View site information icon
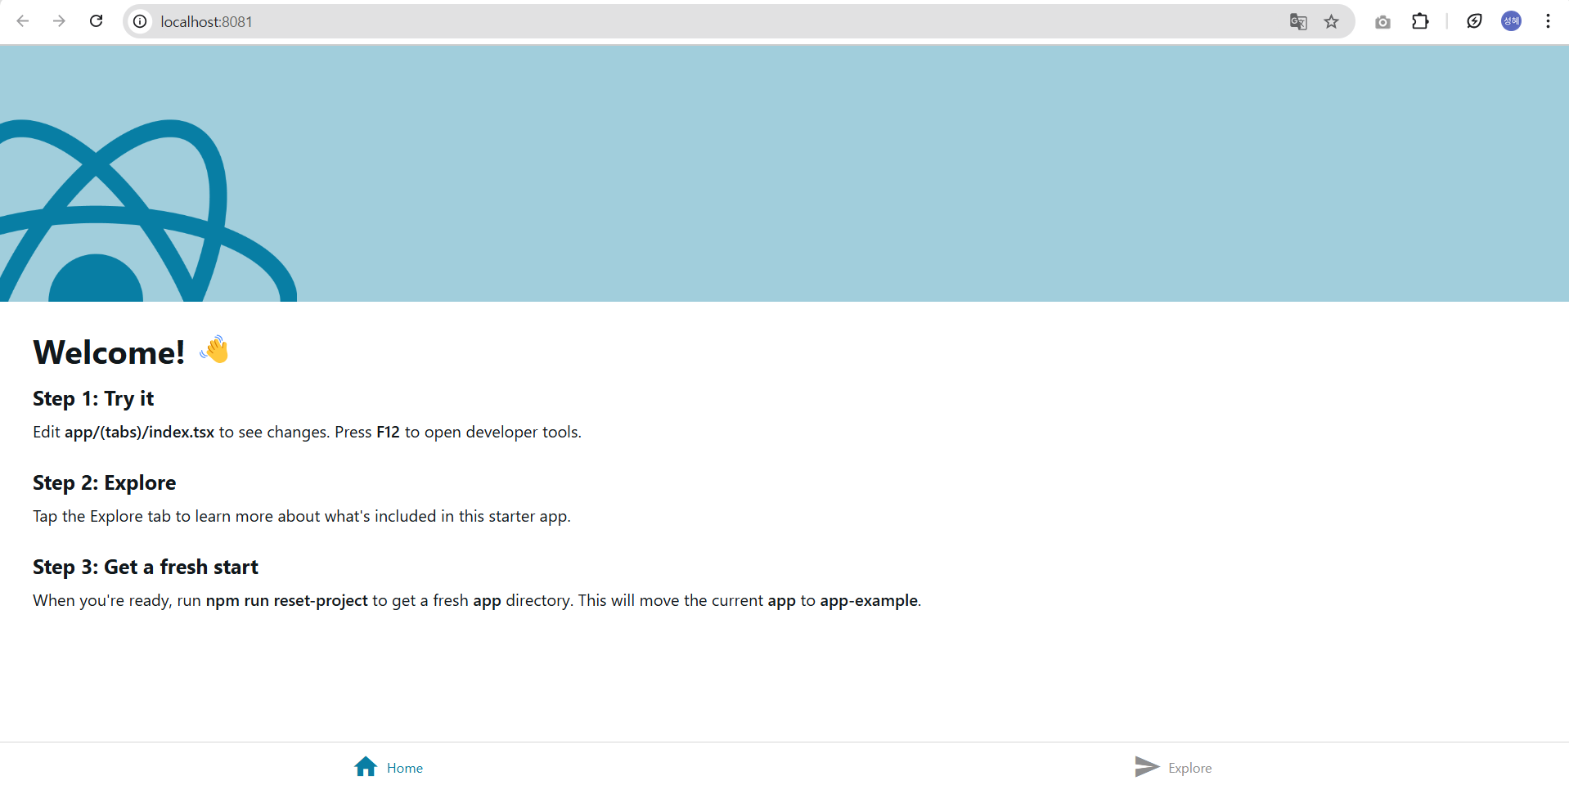The image size is (1569, 785). tap(141, 21)
